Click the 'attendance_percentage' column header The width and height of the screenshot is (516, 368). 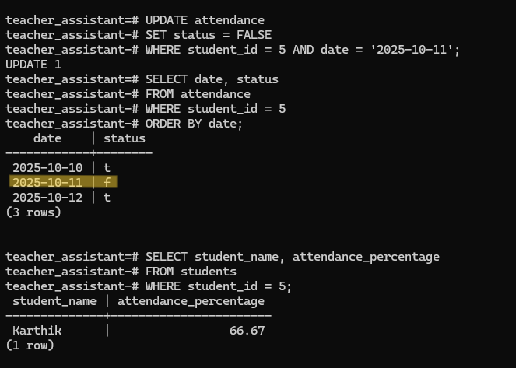[x=191, y=301]
